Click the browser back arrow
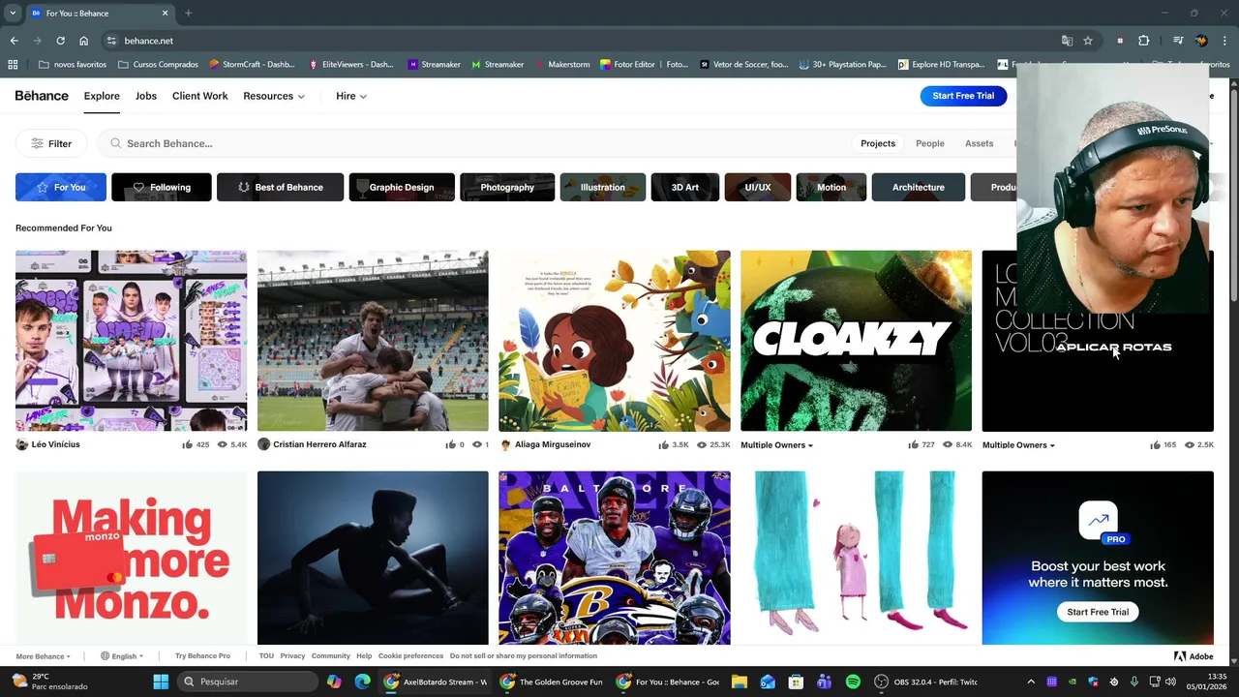Viewport: 1239px width, 697px height. click(14, 41)
